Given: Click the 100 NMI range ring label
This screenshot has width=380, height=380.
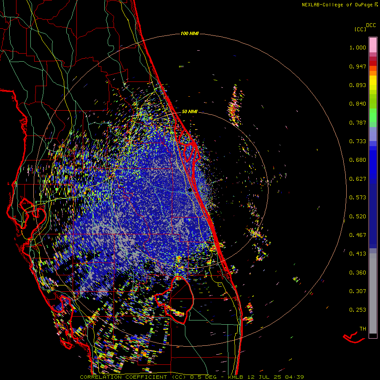Looking at the screenshot, I should click(x=190, y=33).
